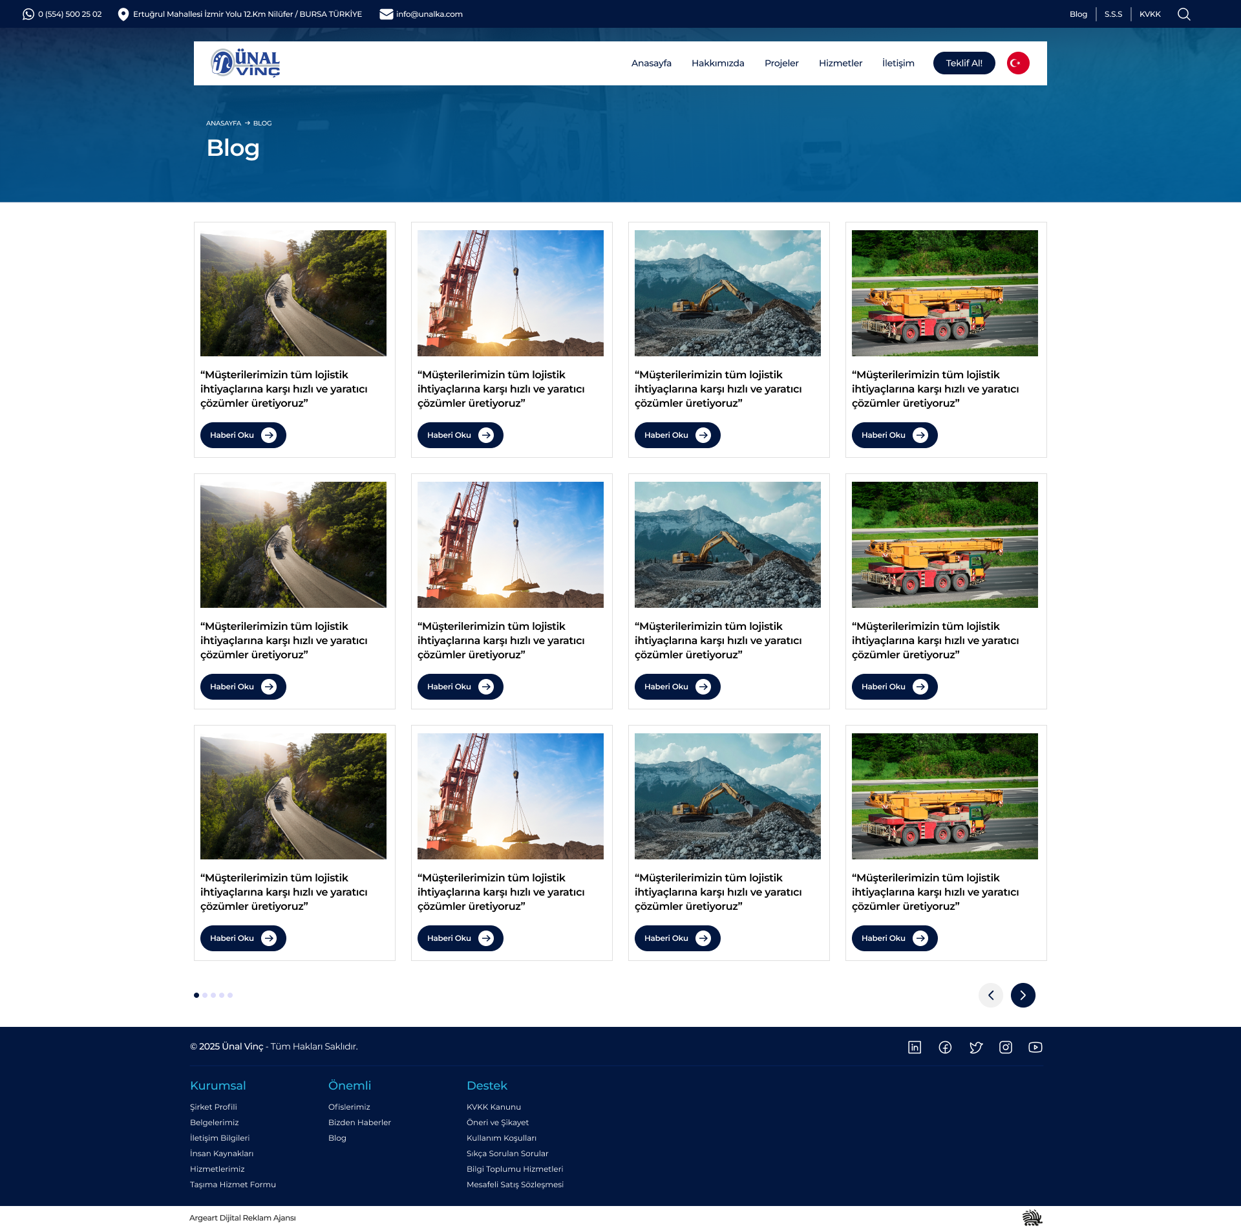Open the Instagram social icon

(x=1005, y=1047)
